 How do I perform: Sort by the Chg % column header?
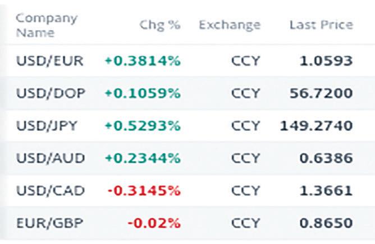tap(159, 25)
